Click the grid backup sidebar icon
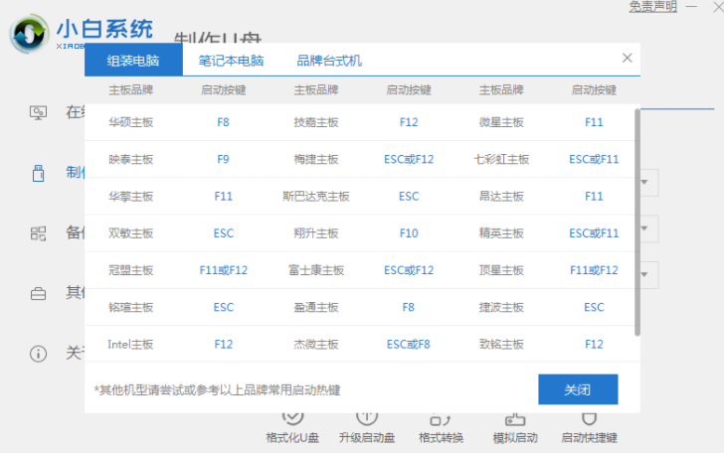724x453 pixels. click(x=39, y=233)
